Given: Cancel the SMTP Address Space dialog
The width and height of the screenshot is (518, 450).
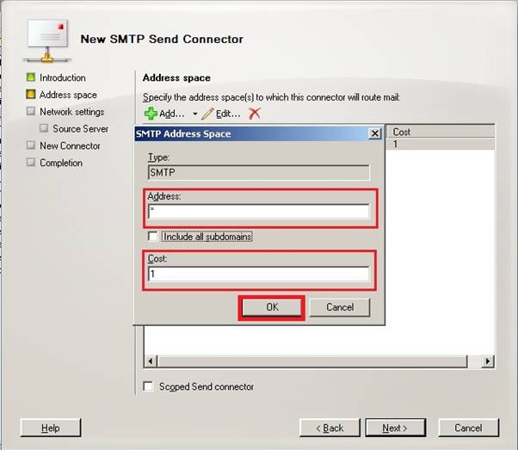Looking at the screenshot, I should (x=339, y=307).
